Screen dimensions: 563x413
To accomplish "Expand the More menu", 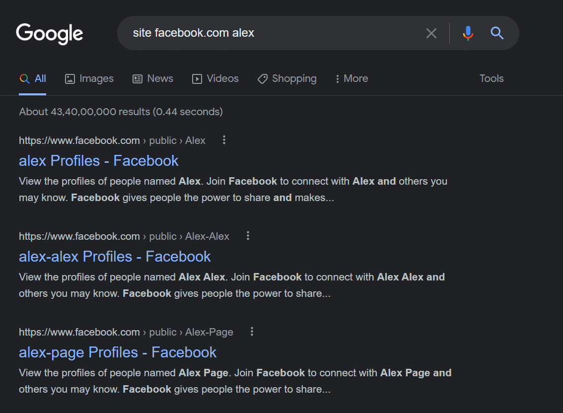I will 352,78.
